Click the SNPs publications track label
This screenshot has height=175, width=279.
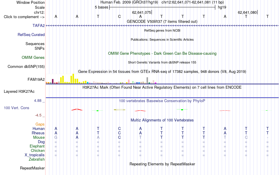pyautogui.click(x=40, y=48)
